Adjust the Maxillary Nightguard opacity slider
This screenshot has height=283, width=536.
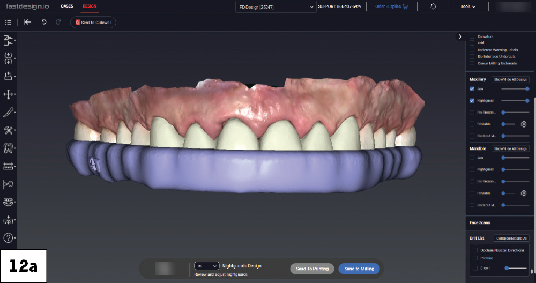click(515, 100)
